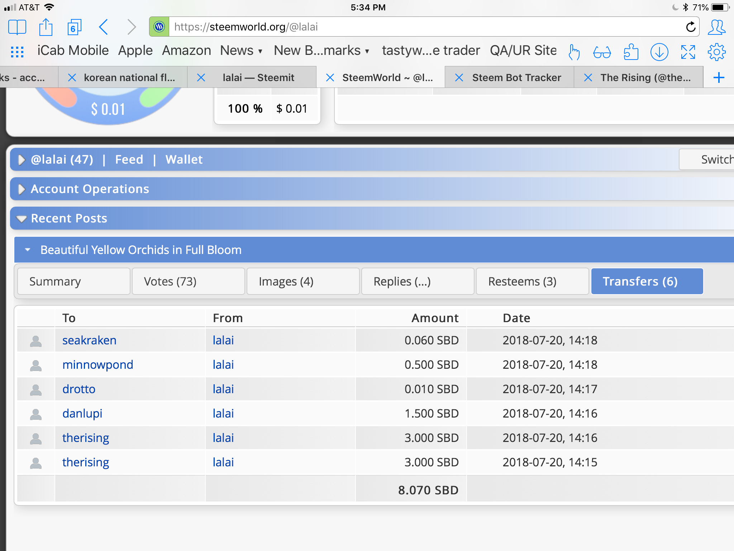This screenshot has width=734, height=551.
Task: Collapse Beautiful Yellow Orchids in Full Bloom post
Action: [28, 250]
